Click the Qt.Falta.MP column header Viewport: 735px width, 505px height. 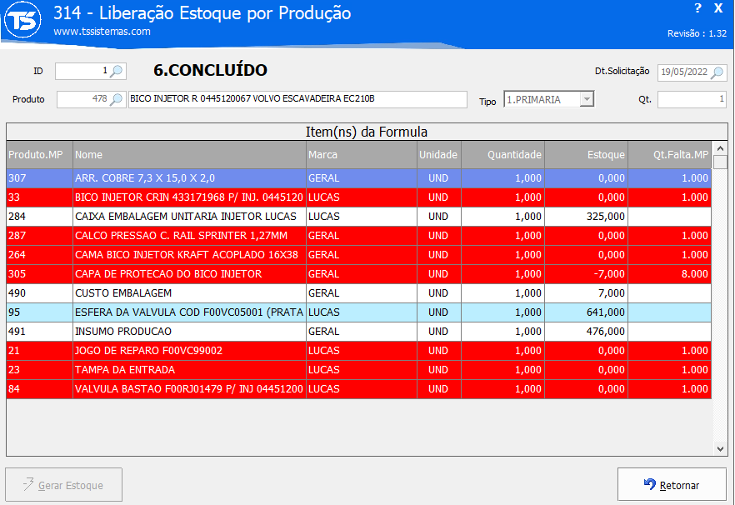[x=671, y=155]
